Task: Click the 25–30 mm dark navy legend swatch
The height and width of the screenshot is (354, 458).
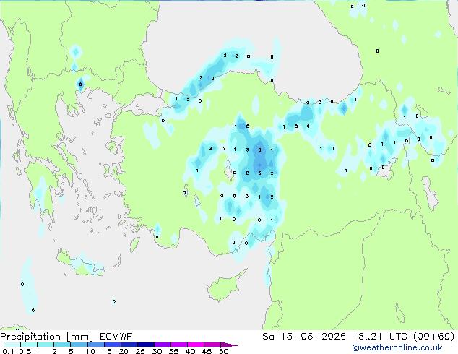Action: pos(146,345)
